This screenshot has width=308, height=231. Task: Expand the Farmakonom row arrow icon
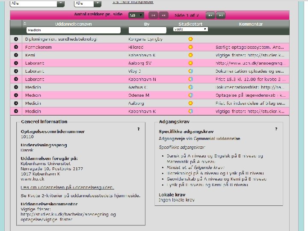click(16, 47)
